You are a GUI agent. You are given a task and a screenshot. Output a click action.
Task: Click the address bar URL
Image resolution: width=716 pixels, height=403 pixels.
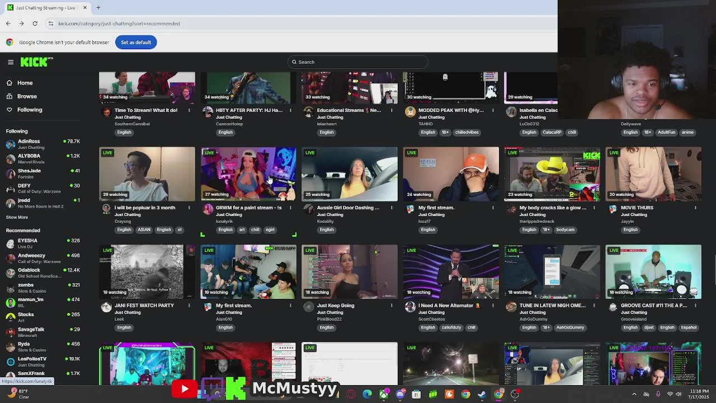coord(119,24)
